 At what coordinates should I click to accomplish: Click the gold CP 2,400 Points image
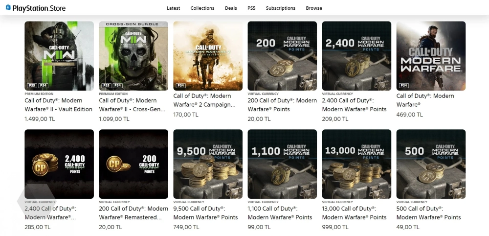(59, 164)
